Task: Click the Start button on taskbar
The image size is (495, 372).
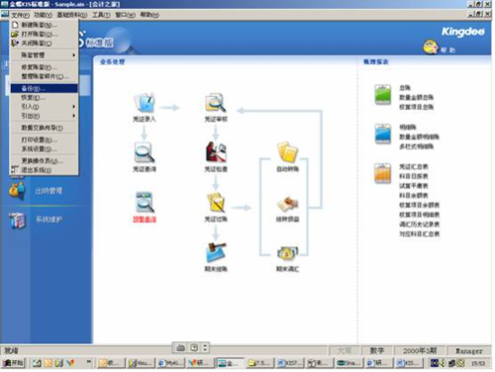Action: (14, 363)
